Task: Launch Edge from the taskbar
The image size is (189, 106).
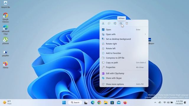Action: (92, 102)
